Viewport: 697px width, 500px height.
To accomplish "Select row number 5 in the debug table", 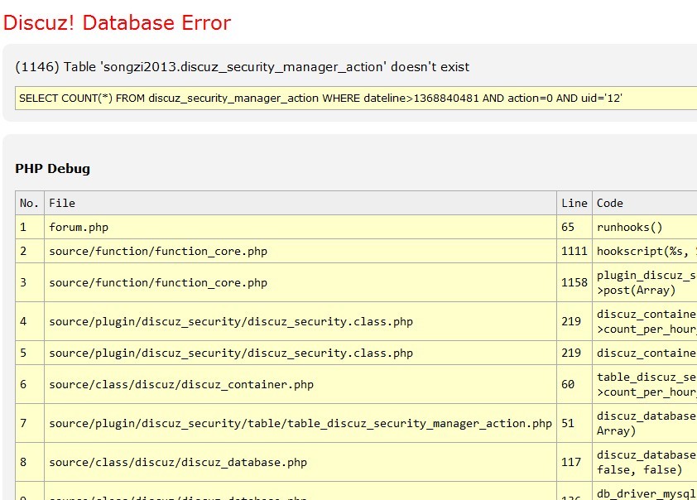I will coord(30,353).
